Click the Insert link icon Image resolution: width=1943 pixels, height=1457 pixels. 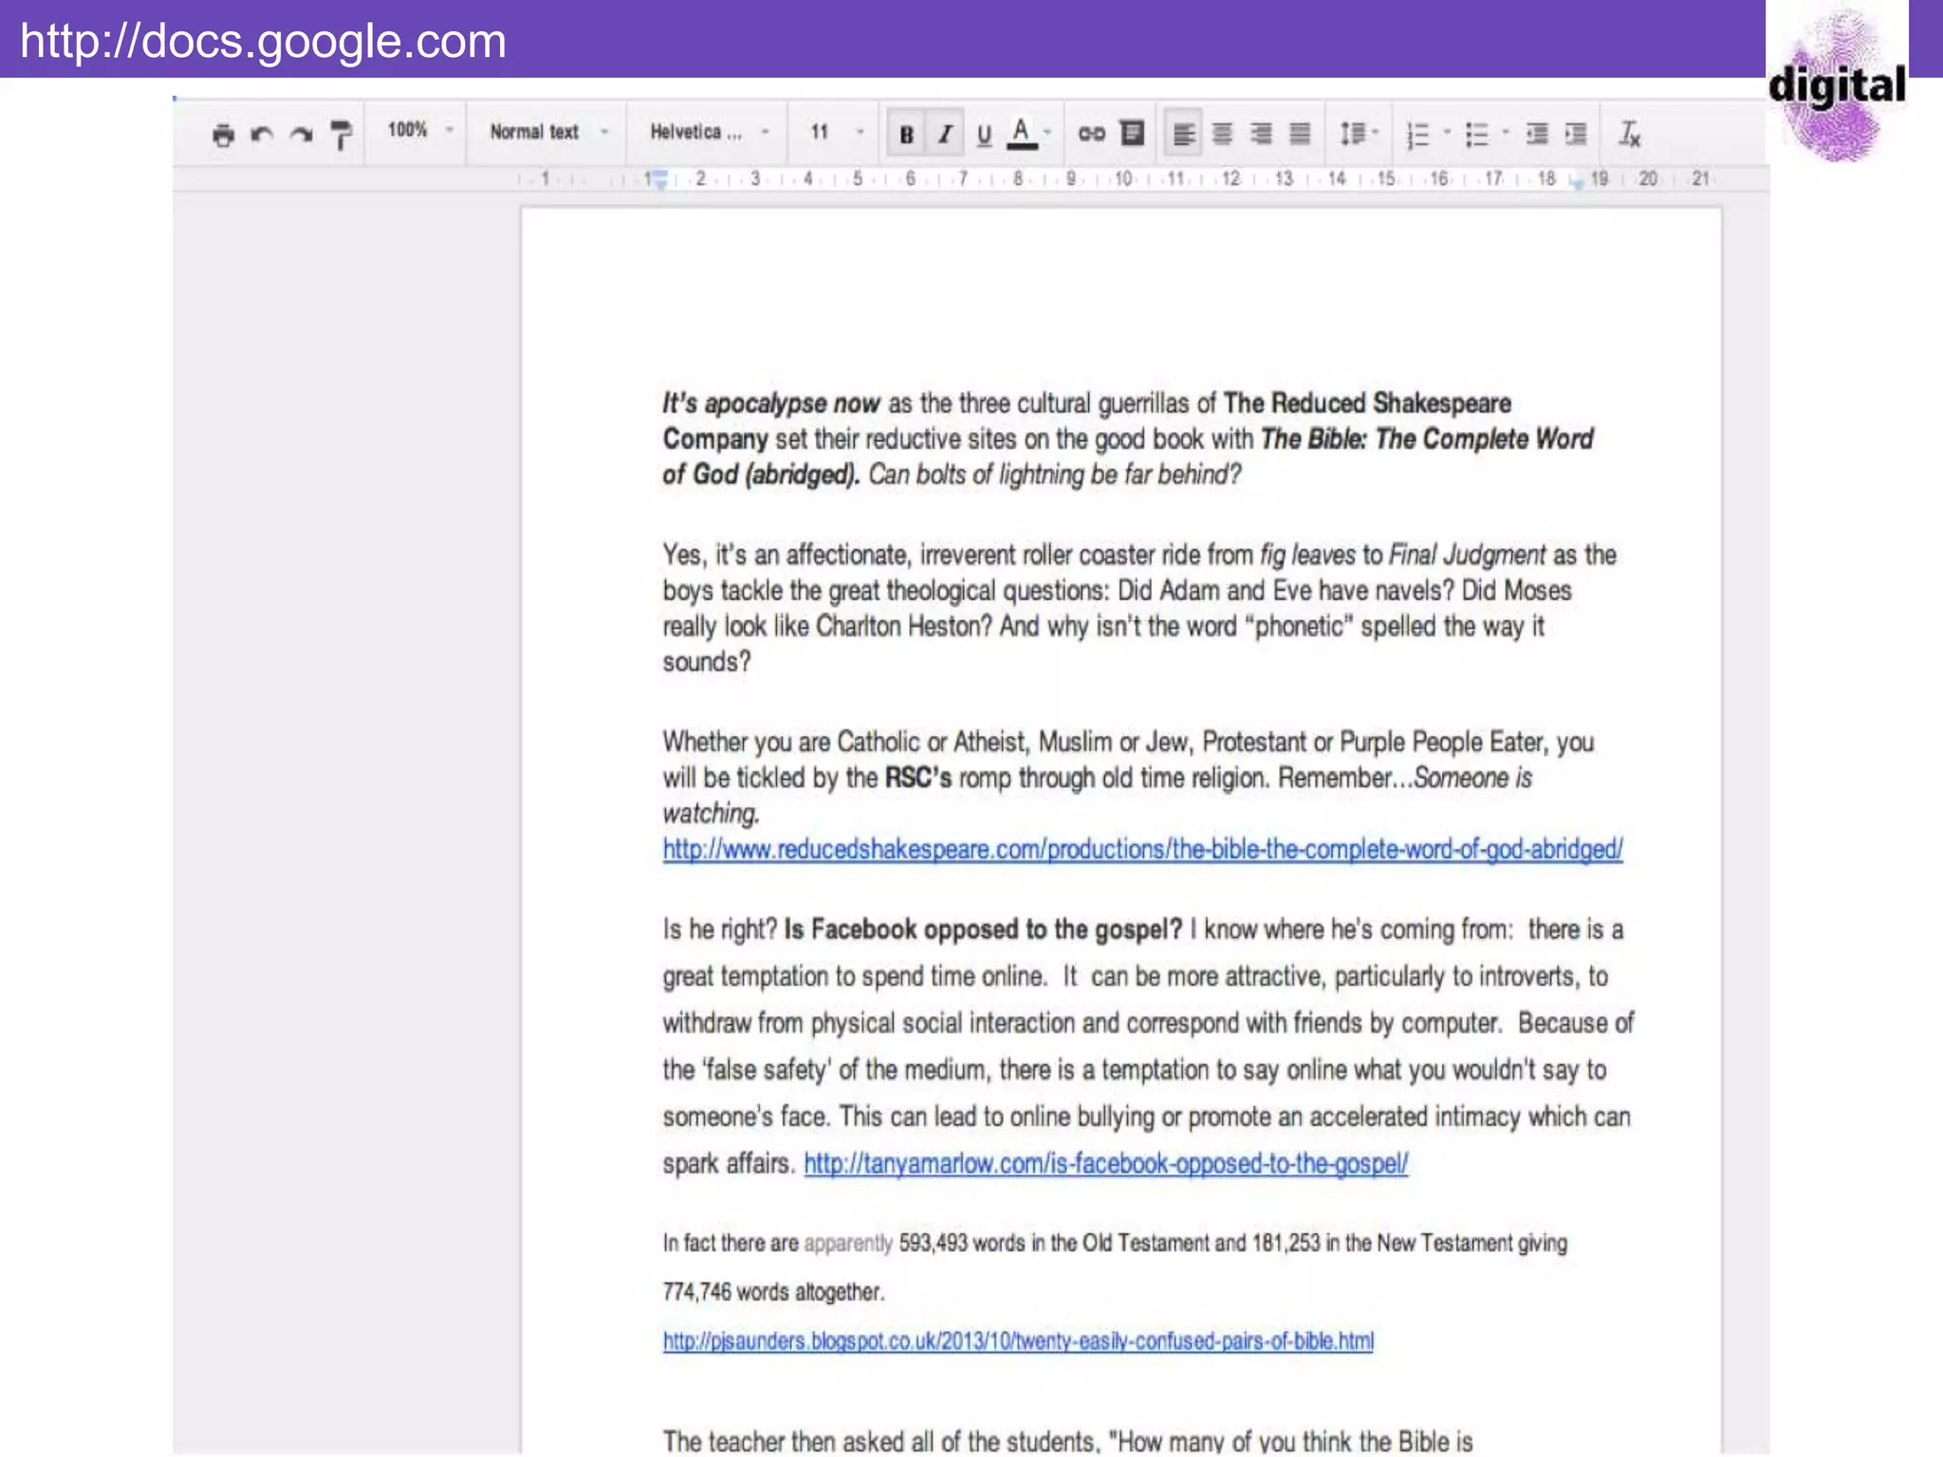click(x=1091, y=134)
